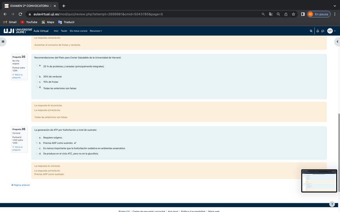Go to Els meus cursos

[x=78, y=31]
